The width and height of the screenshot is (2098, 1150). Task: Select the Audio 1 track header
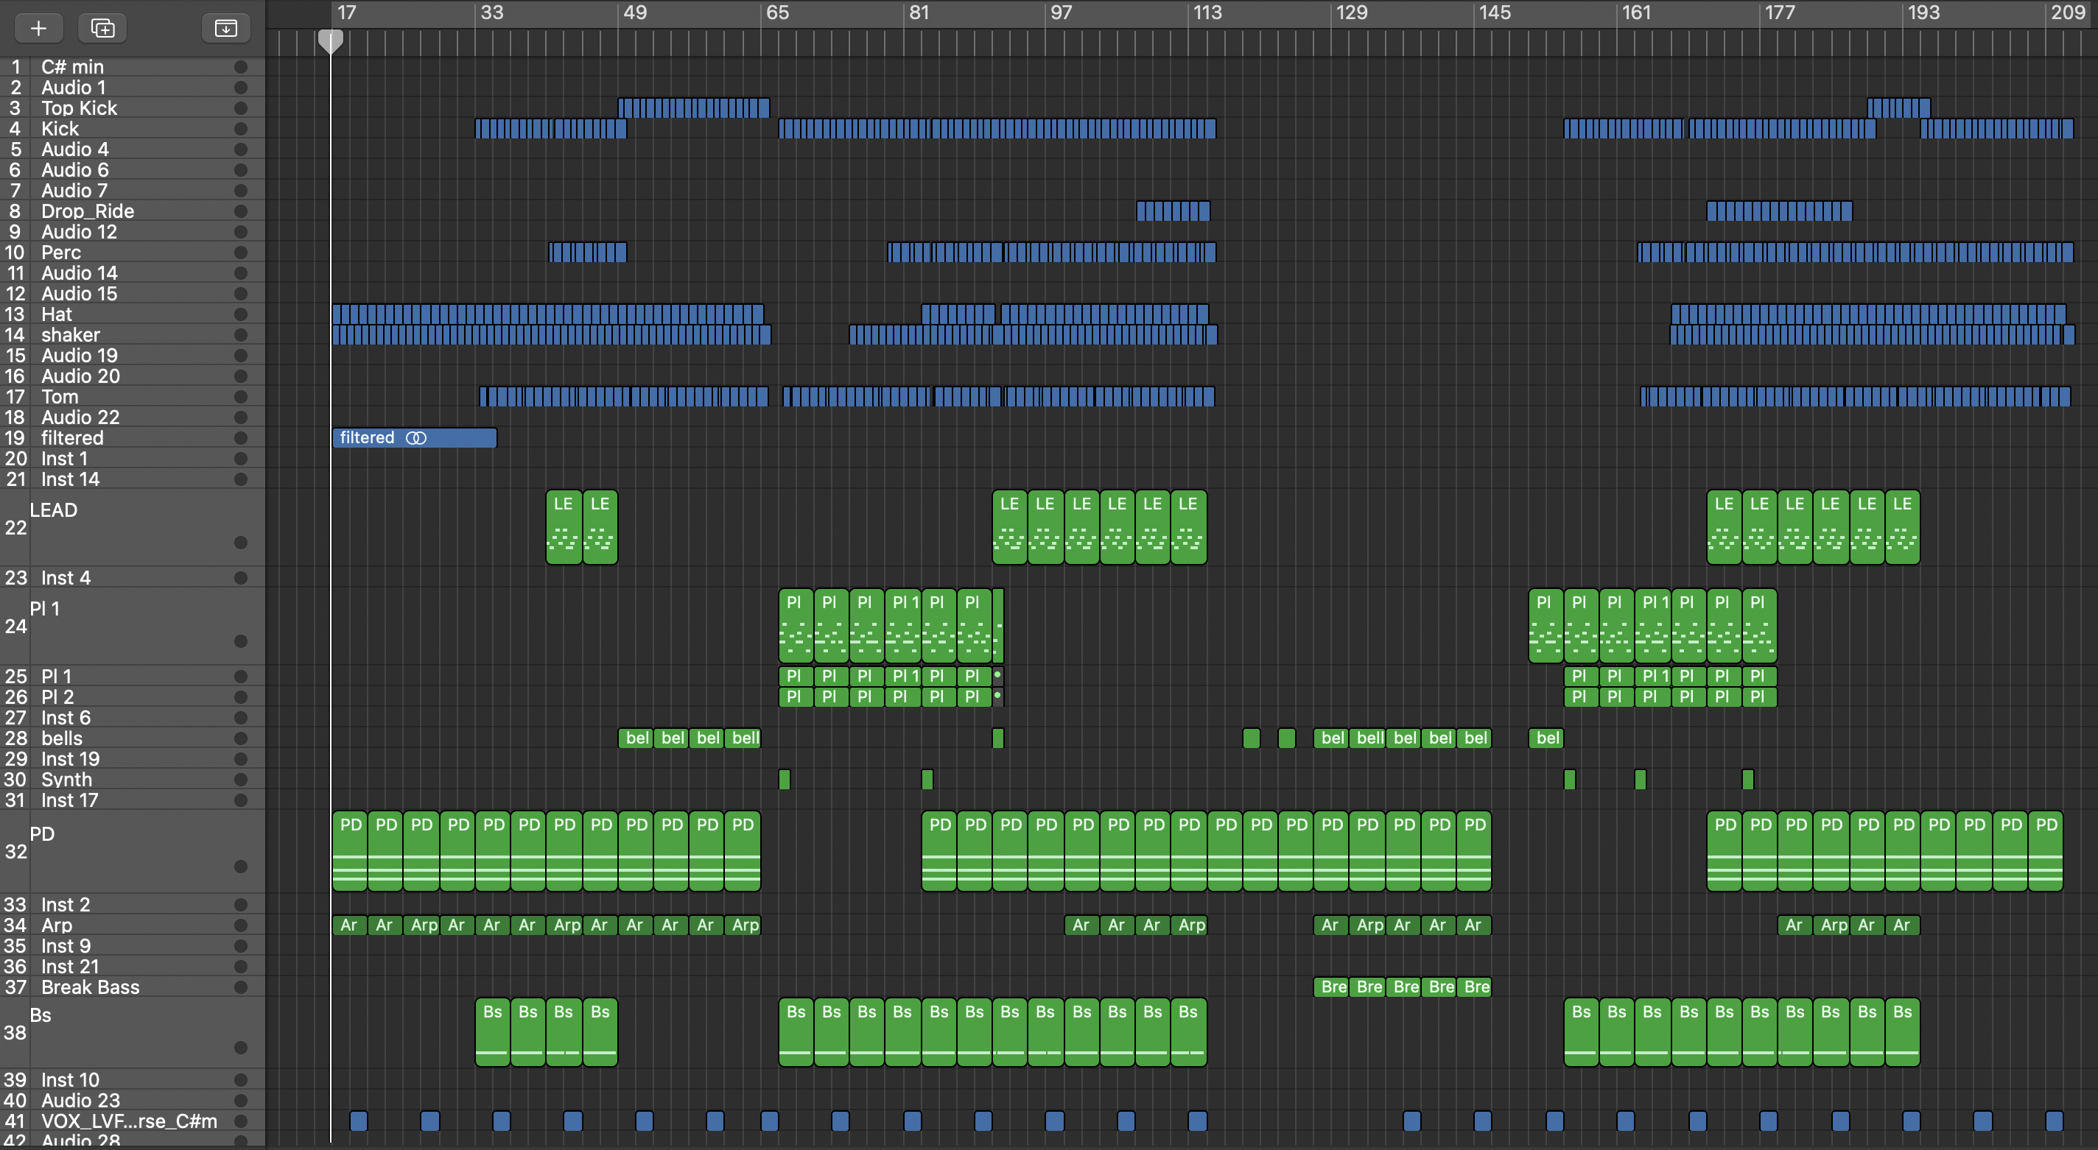point(132,88)
